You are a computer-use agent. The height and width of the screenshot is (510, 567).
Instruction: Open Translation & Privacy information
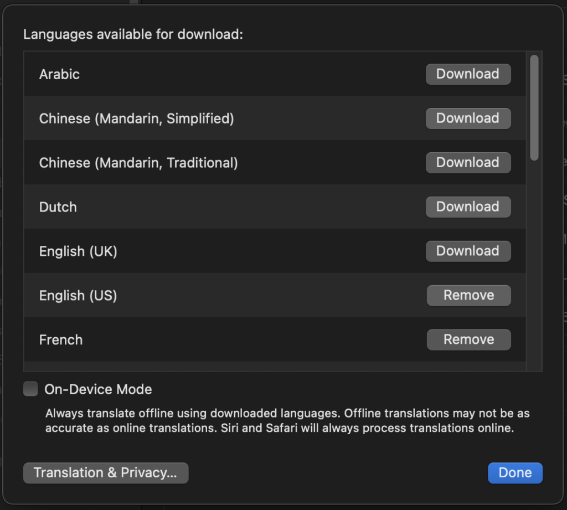pyautogui.click(x=105, y=472)
